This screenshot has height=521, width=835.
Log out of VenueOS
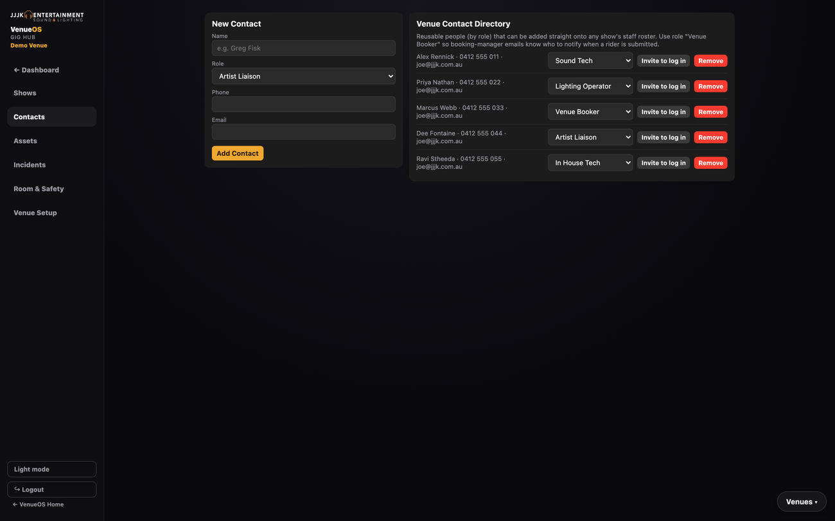click(52, 490)
